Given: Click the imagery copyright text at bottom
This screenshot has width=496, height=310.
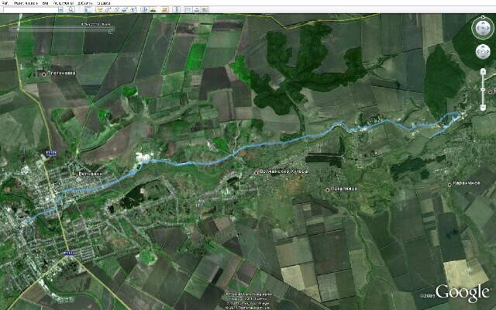Looking at the screenshot, I should [x=248, y=301].
